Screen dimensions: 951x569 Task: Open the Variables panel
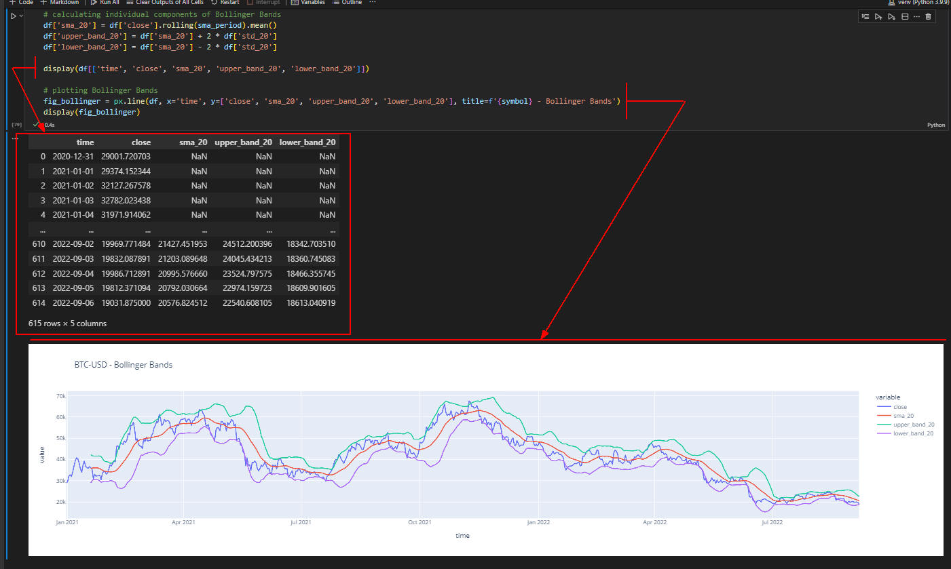[x=307, y=3]
